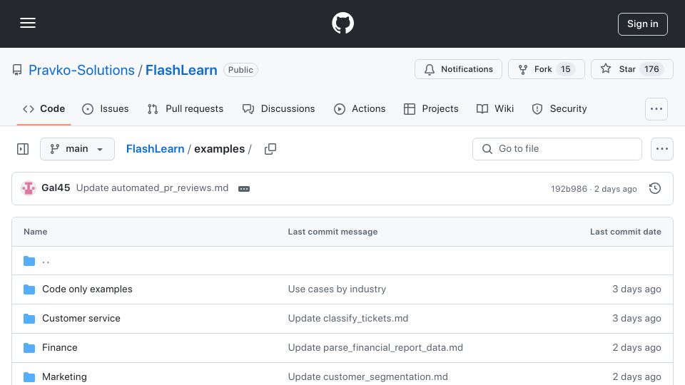Click the Finance folder icon
Image resolution: width=685 pixels, height=385 pixels.
click(29, 348)
